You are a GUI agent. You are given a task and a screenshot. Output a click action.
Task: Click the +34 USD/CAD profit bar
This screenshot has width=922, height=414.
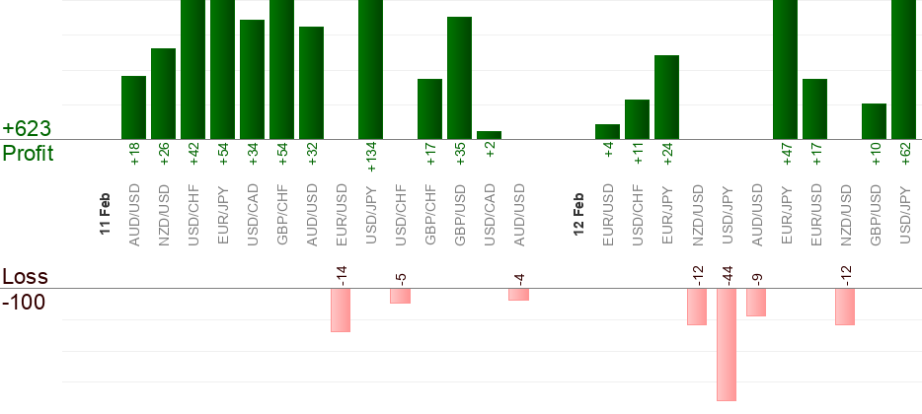coord(252,79)
